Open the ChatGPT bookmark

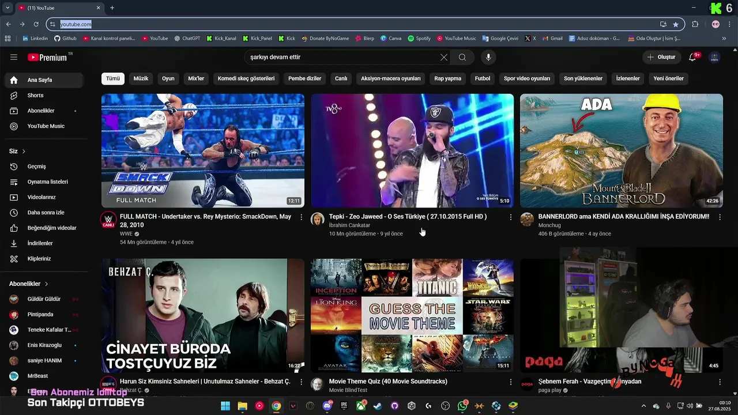[x=187, y=39]
